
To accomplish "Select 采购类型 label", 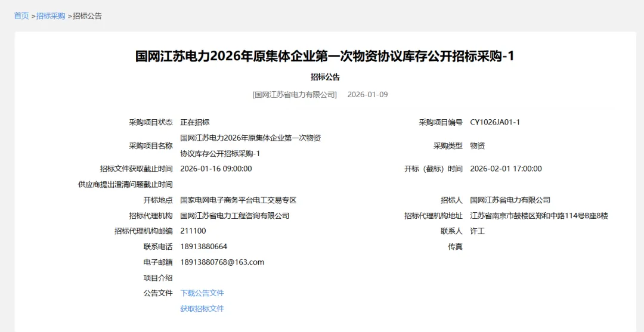I will tap(448, 145).
